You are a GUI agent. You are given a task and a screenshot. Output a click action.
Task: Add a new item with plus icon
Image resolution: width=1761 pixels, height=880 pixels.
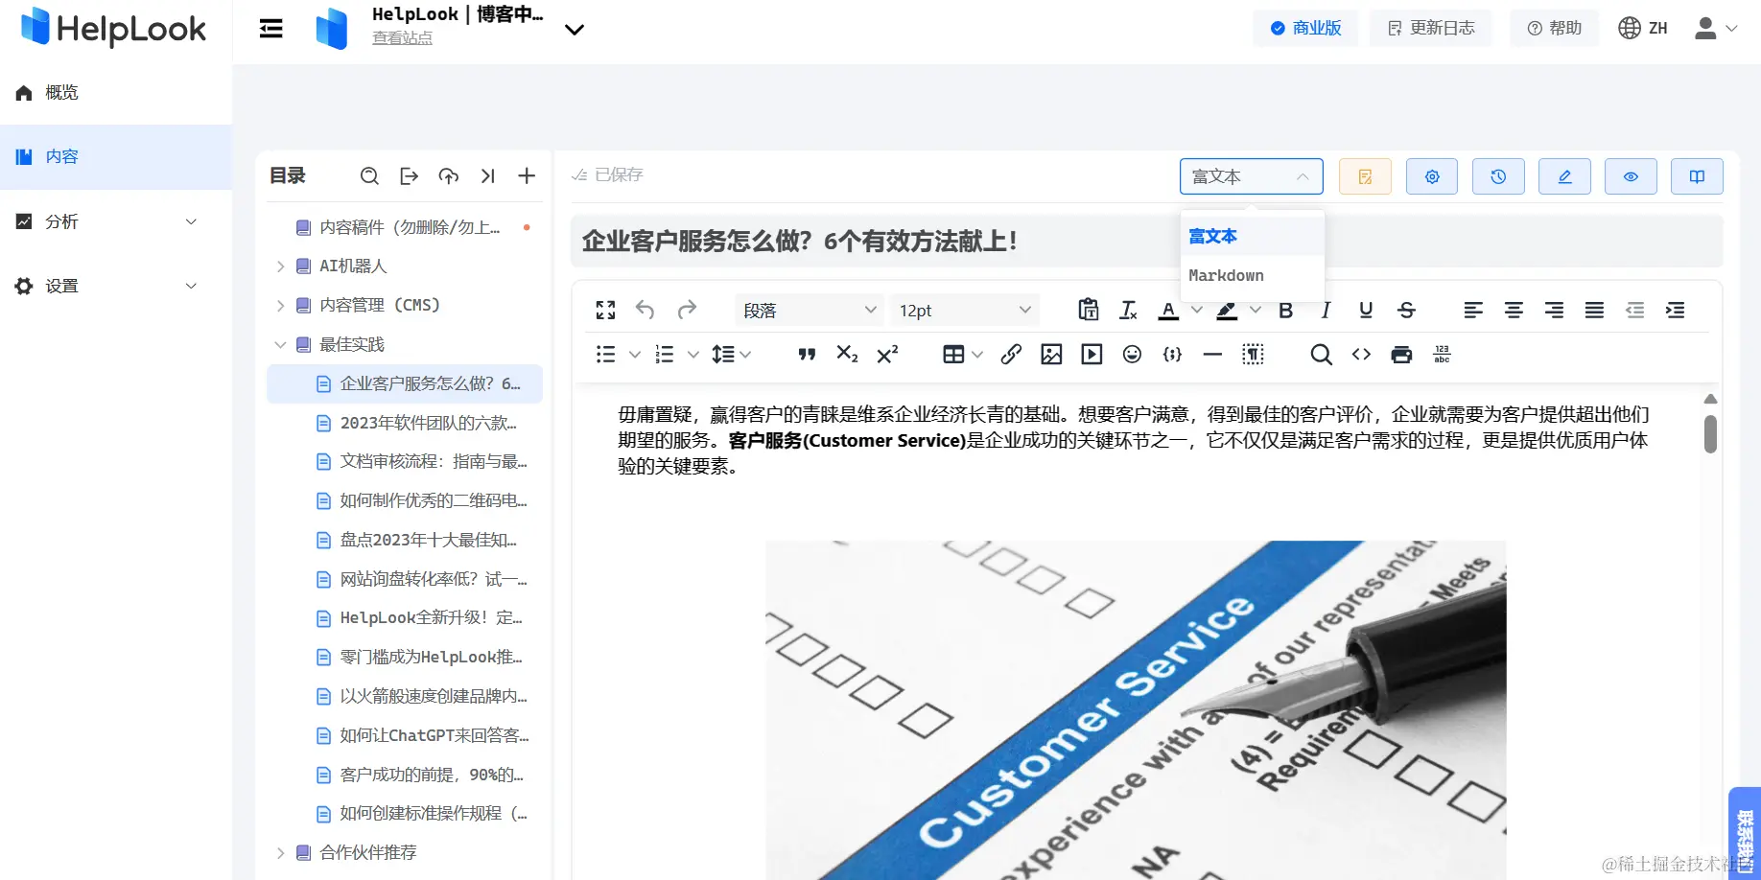[x=527, y=175]
